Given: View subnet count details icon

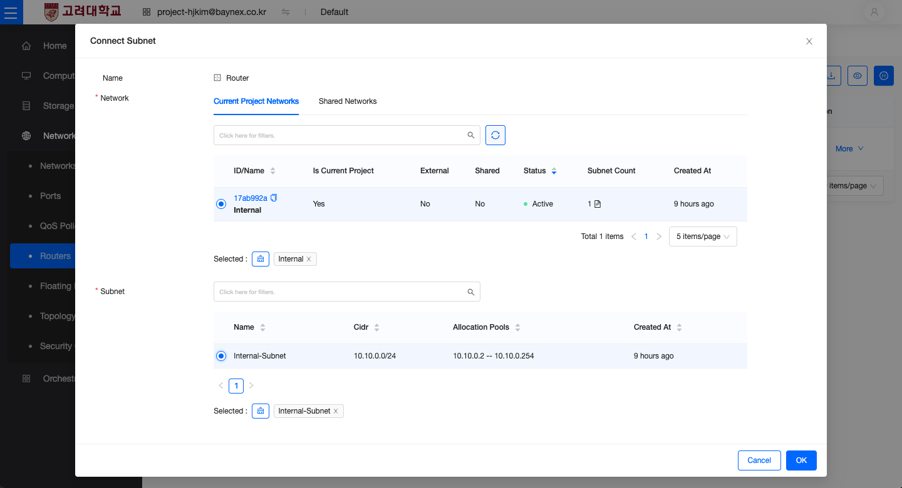Looking at the screenshot, I should pyautogui.click(x=598, y=204).
